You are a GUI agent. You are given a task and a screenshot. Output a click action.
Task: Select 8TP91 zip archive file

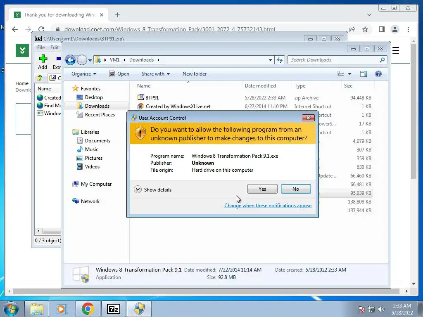pos(152,97)
